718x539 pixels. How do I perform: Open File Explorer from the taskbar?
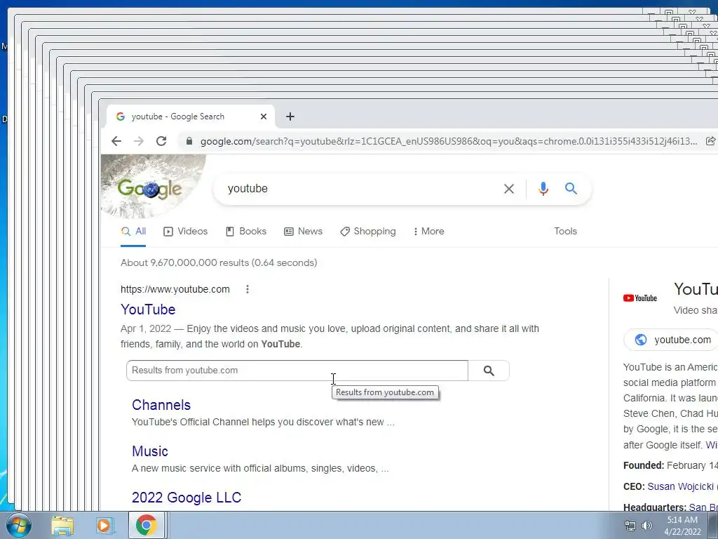[62, 525]
